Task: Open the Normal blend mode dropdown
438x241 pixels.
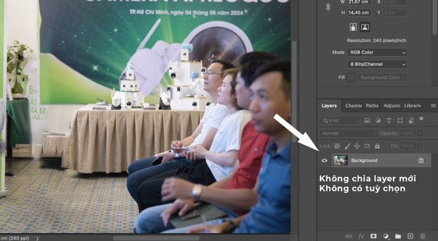Action: 349,133
